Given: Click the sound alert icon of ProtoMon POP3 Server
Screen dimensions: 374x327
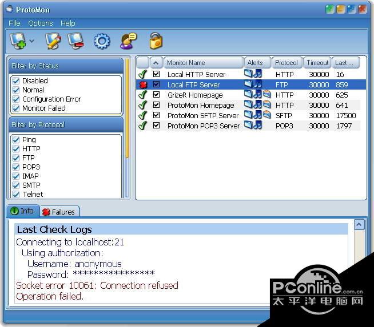Looking at the screenshot, I should pos(257,125).
